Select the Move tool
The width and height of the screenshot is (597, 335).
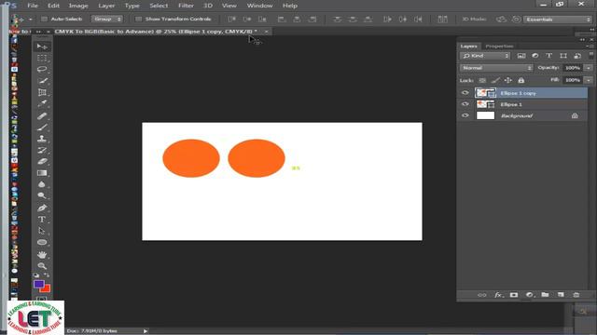[42, 47]
